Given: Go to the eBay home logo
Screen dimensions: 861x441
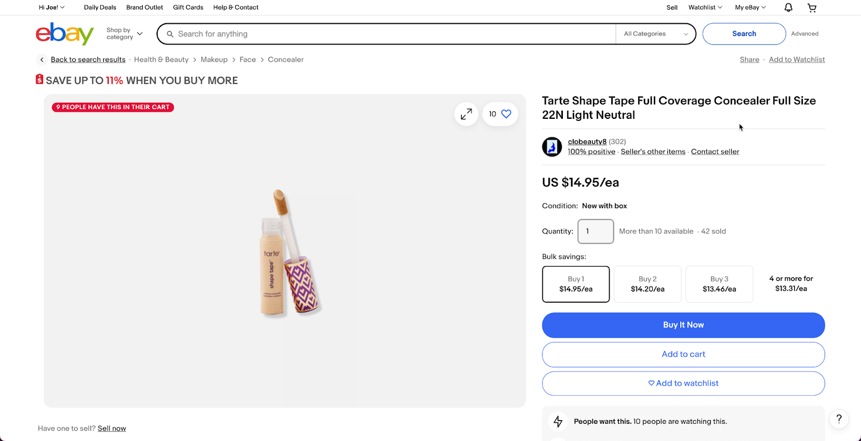Looking at the screenshot, I should click(x=65, y=34).
